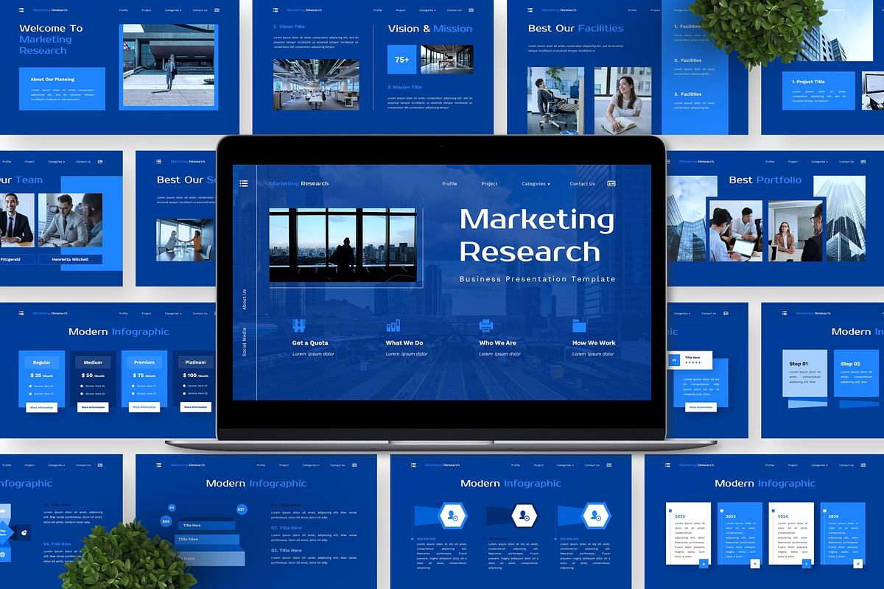Click More Information under the Medium plan

click(x=93, y=406)
